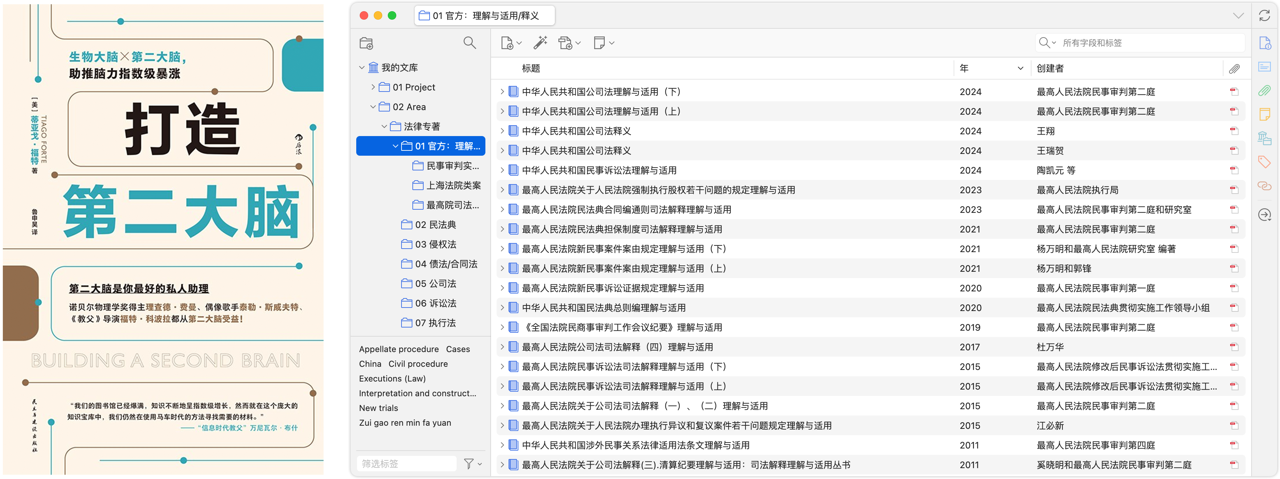Select the 05 公司法 collection
The height and width of the screenshot is (479, 1280).
point(435,283)
